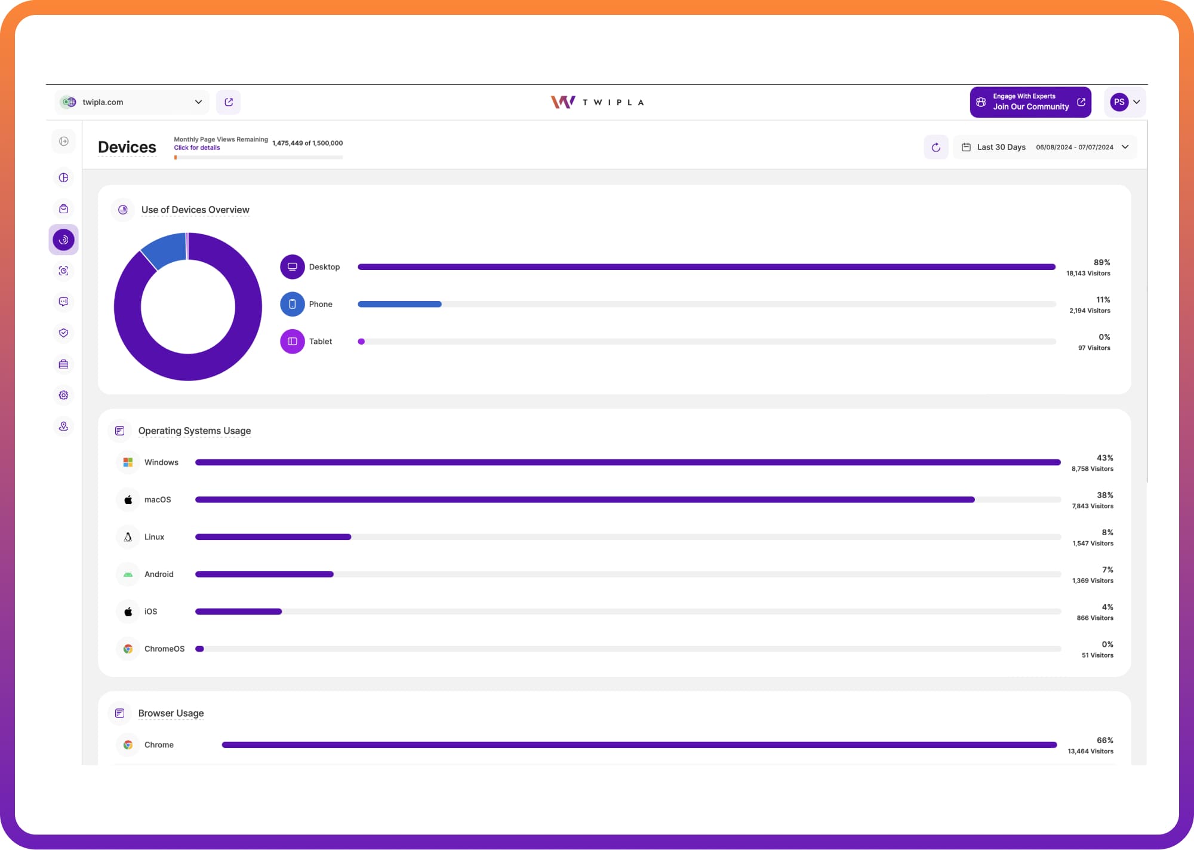Click the refresh icon next to date range
Screen dimensions: 1194x850
coord(935,146)
